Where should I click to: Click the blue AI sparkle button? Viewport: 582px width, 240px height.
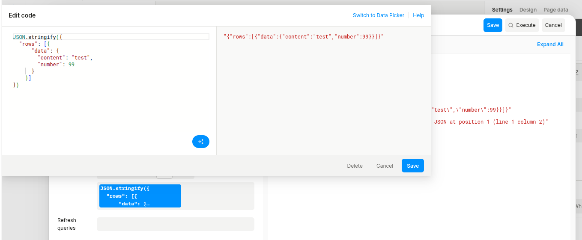[200, 142]
